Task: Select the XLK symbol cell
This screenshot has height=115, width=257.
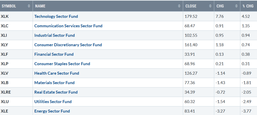Action: click(x=16, y=16)
